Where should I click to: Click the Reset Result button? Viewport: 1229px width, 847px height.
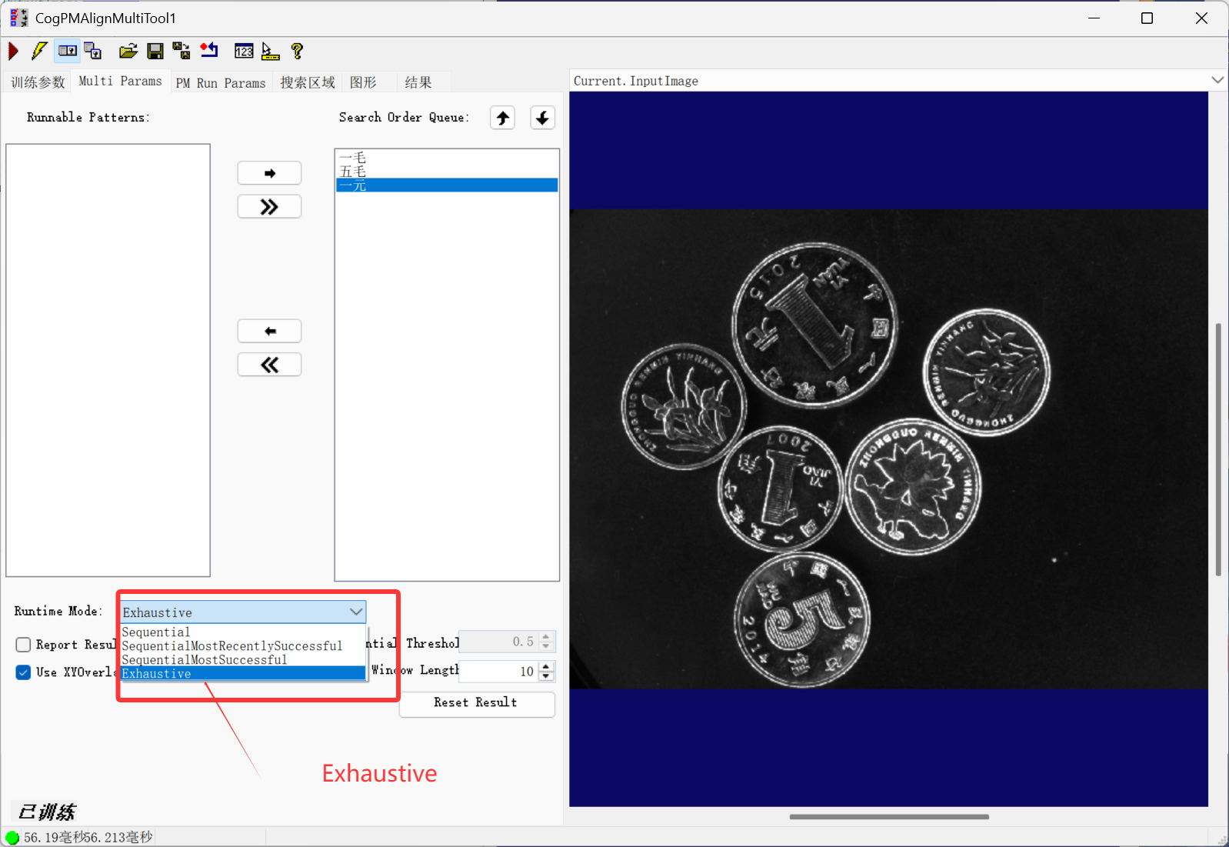[x=477, y=703]
